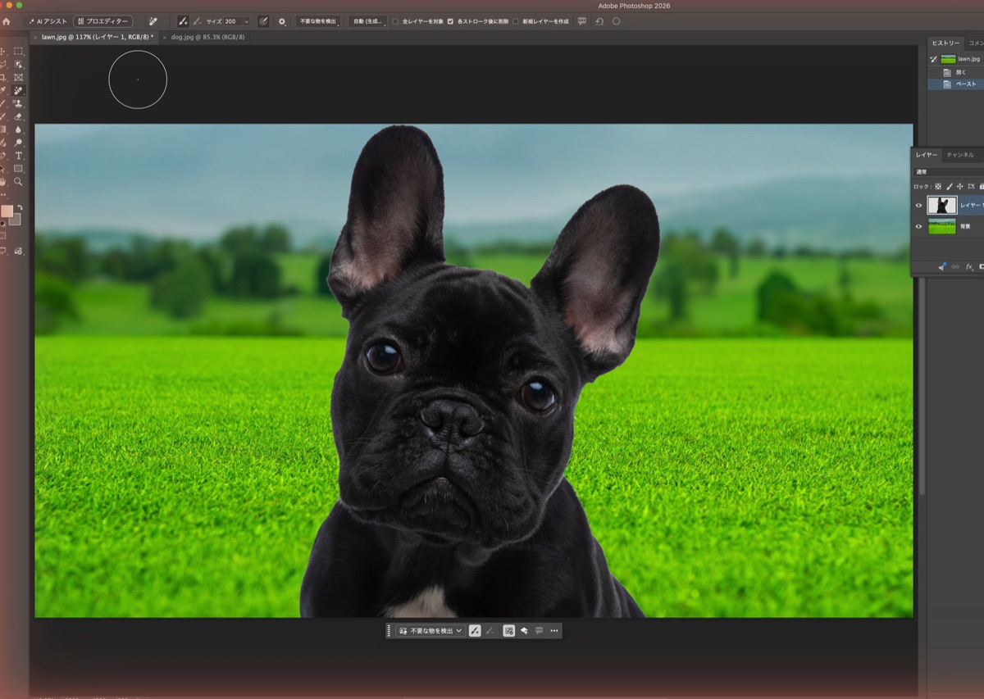The image size is (984, 699).
Task: Select the Zoom magnifier tool
Action: pyautogui.click(x=18, y=181)
